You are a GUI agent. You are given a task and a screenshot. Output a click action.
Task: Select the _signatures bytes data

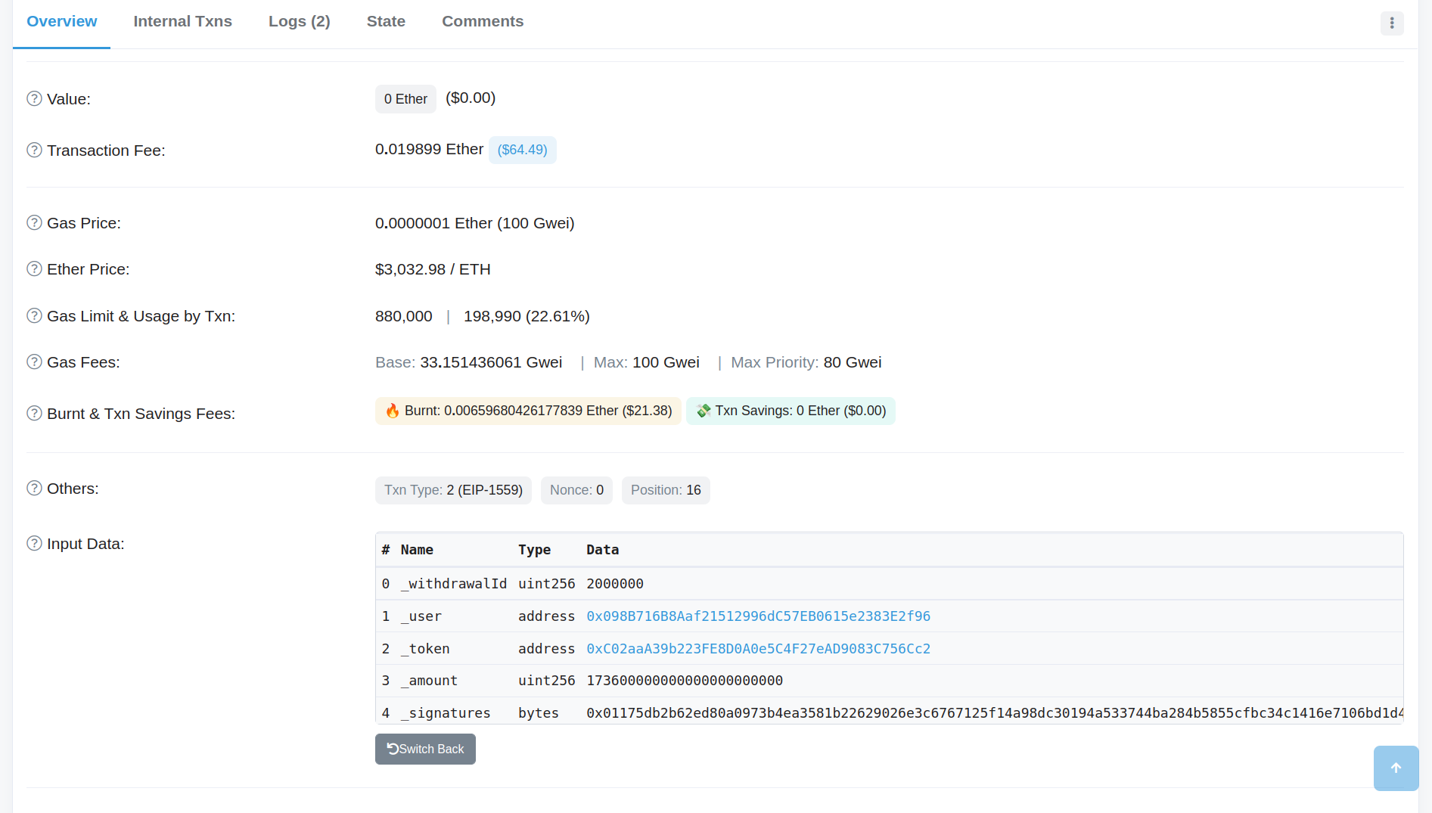tap(995, 713)
